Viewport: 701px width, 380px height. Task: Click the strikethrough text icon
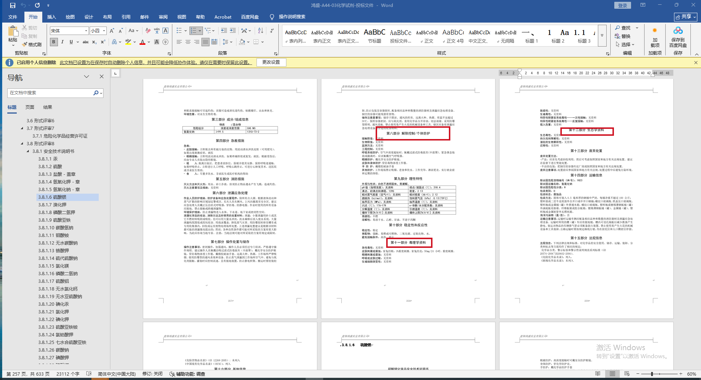(86, 42)
